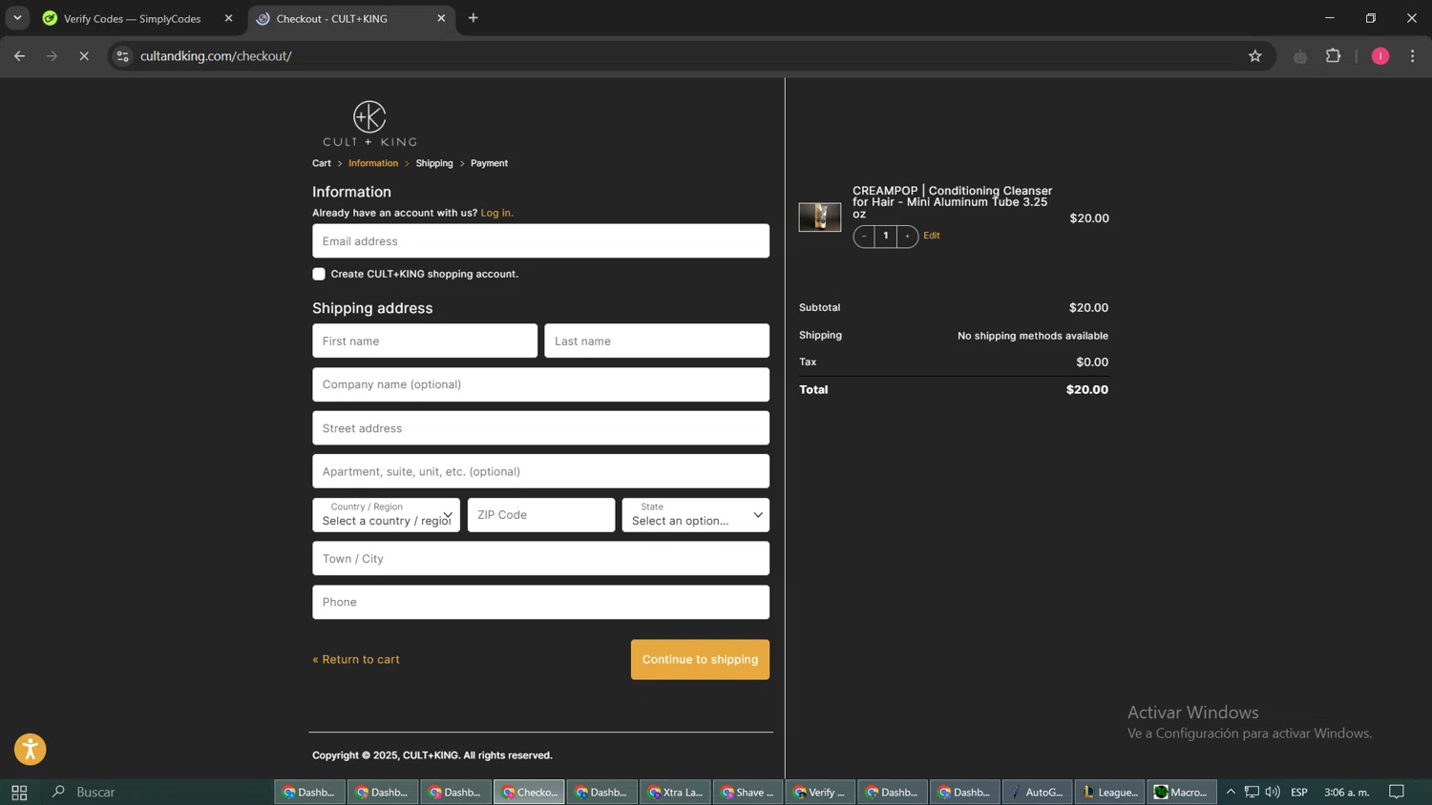Open Shave Chrome window in taskbar
Viewport: 1432px width, 805px height.
pos(748,792)
